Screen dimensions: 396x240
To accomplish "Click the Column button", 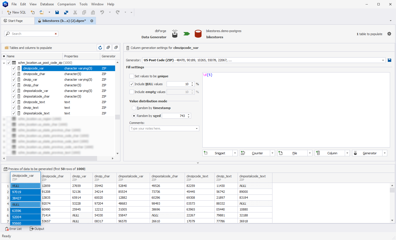I will tap(330, 153).
